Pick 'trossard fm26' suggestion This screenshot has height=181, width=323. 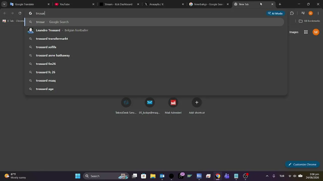coord(154,64)
